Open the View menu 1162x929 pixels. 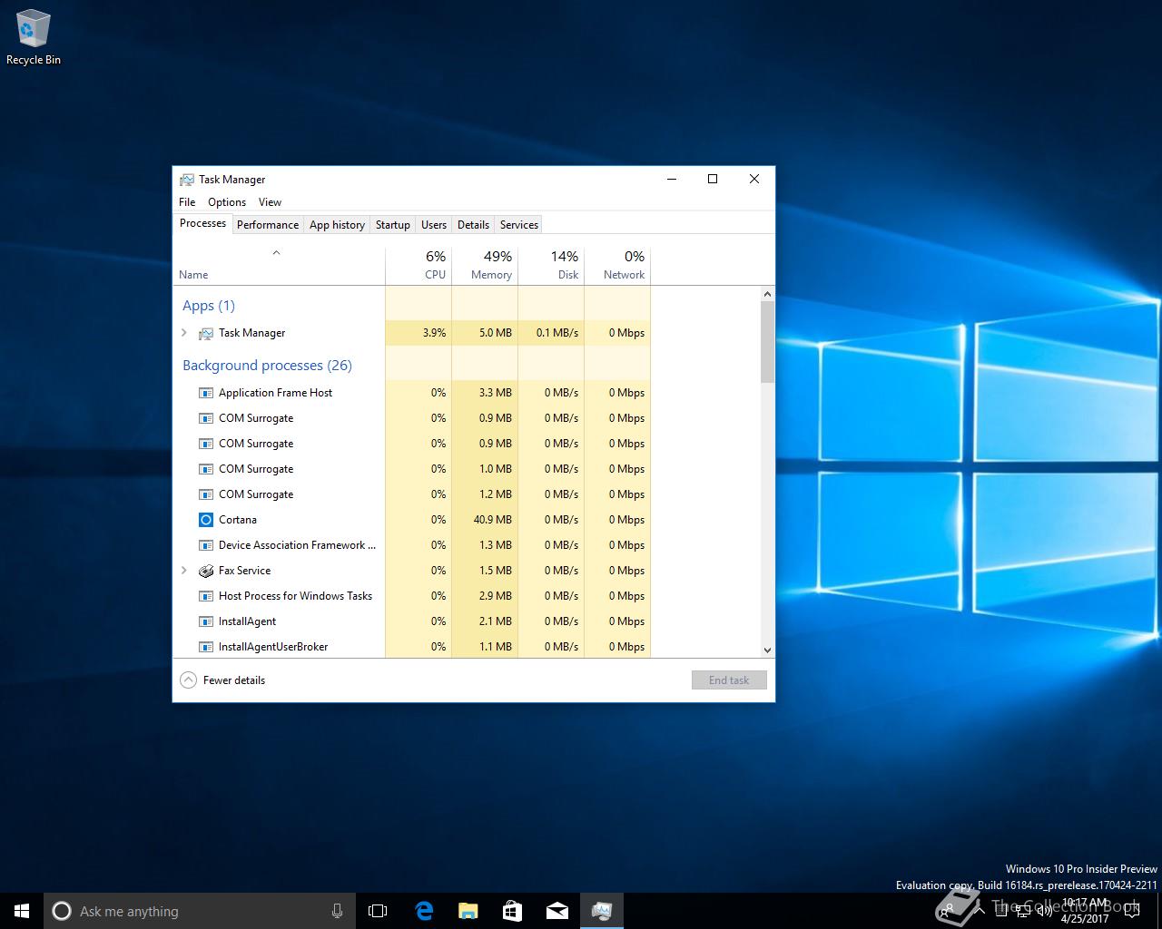pyautogui.click(x=270, y=202)
